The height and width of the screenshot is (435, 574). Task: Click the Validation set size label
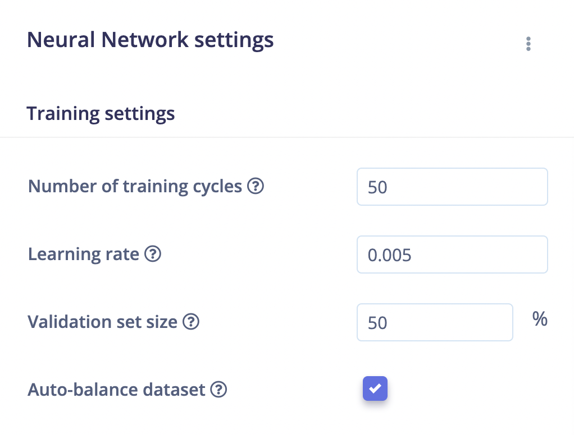click(x=102, y=322)
